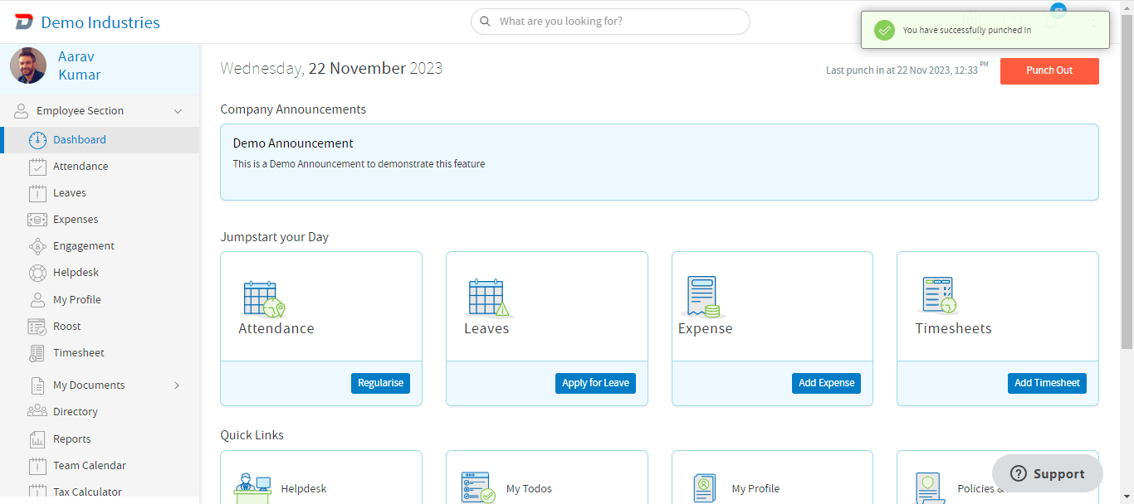Click Aarav Kumar's profile photo
This screenshot has height=504, width=1134.
(x=28, y=65)
